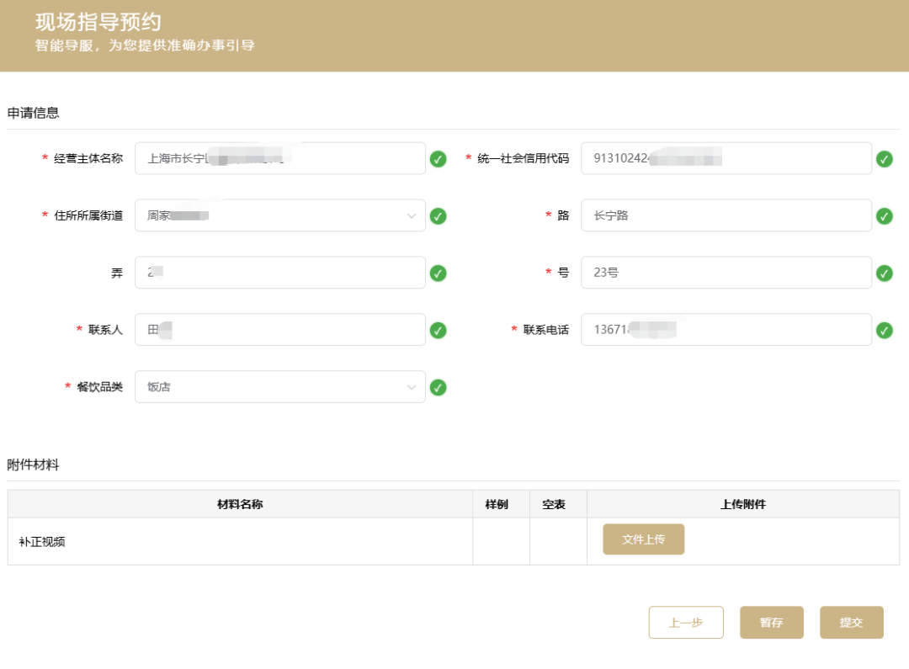Open the 住所所属街道 dropdown
Image resolution: width=909 pixels, height=669 pixels.
click(412, 215)
